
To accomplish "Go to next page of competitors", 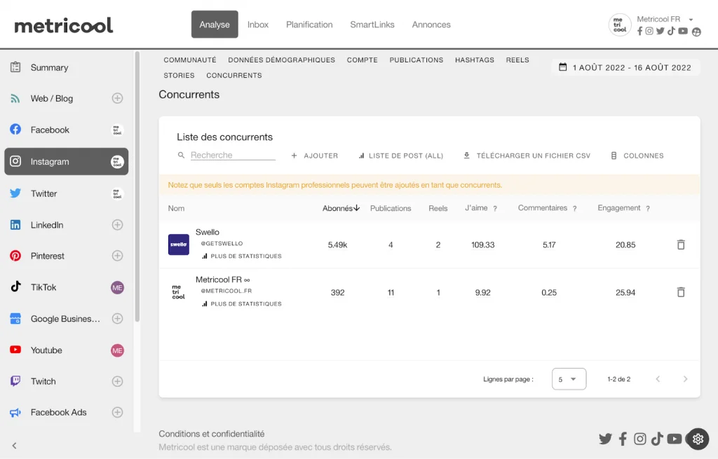I will [x=685, y=379].
